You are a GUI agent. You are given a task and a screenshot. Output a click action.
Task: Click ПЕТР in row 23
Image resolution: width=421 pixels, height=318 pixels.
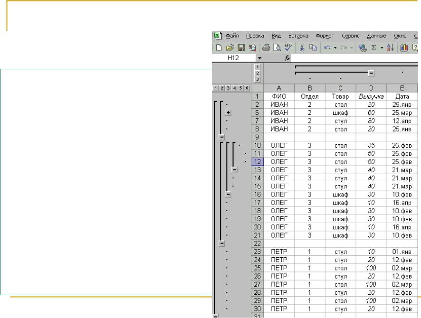click(279, 252)
